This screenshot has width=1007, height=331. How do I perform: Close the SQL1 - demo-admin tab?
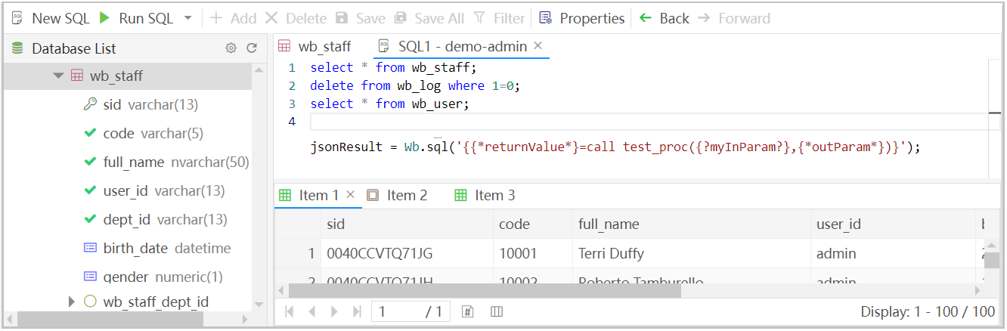pos(538,46)
